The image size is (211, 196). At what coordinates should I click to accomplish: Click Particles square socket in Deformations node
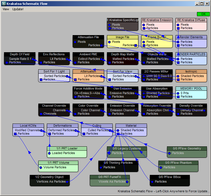point(49,134)
